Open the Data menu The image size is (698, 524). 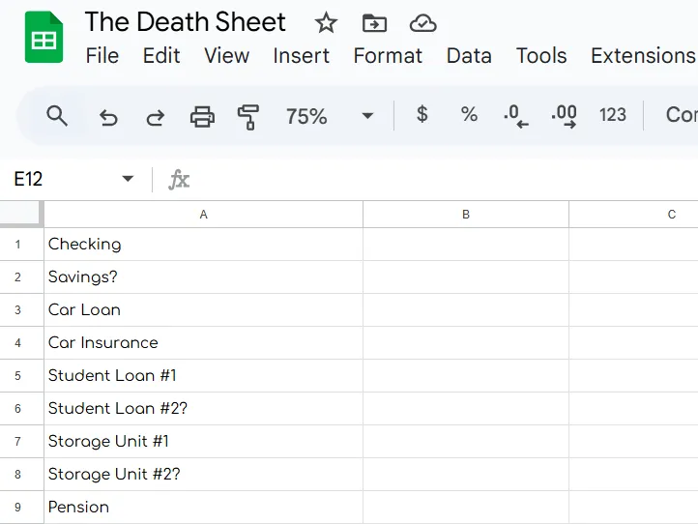click(x=469, y=56)
